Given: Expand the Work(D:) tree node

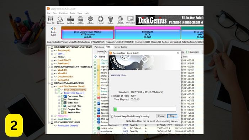Looking at the screenshot, I should pos(52,70).
